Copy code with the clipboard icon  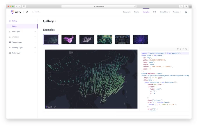tap(181, 49)
